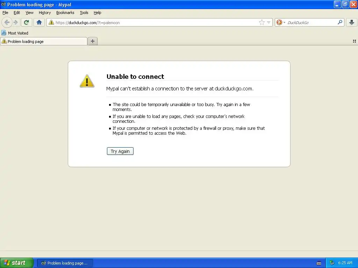This screenshot has height=268, width=358.
Task: Restore down the Mypal window
Action: (x=345, y=4)
